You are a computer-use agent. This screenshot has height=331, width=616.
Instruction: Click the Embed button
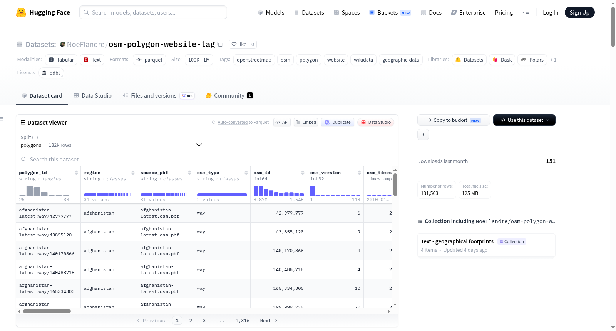(x=306, y=122)
